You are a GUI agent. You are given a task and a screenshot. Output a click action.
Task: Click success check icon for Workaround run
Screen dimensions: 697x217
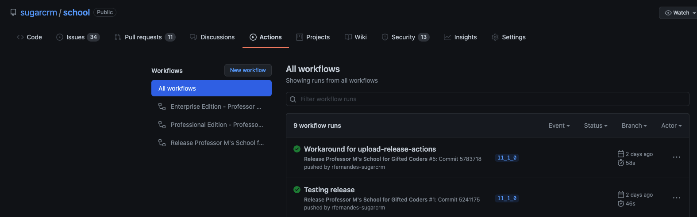pyautogui.click(x=297, y=149)
